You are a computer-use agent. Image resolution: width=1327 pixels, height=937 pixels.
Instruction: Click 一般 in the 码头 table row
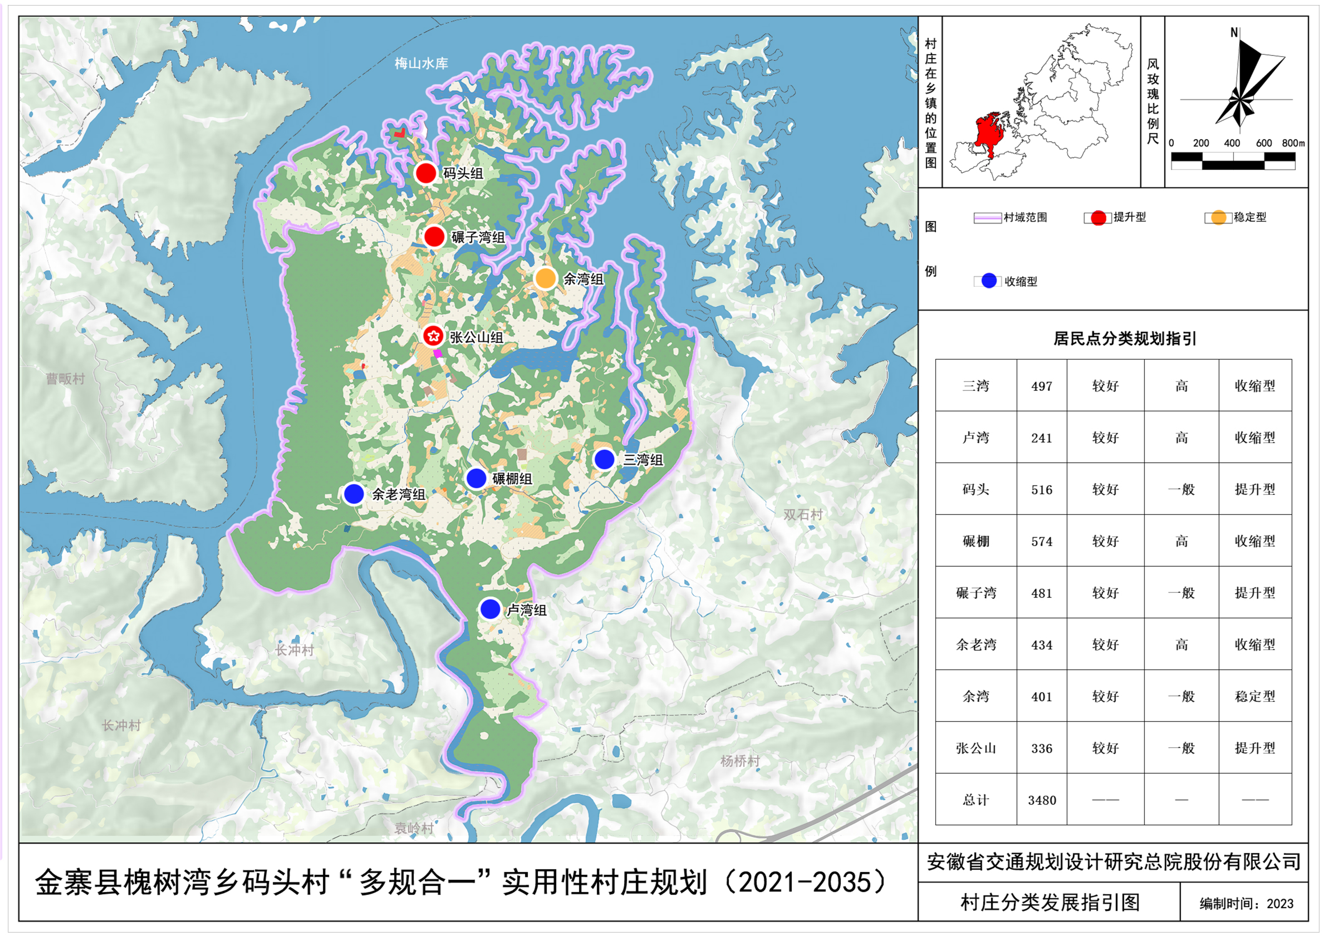click(x=1181, y=489)
